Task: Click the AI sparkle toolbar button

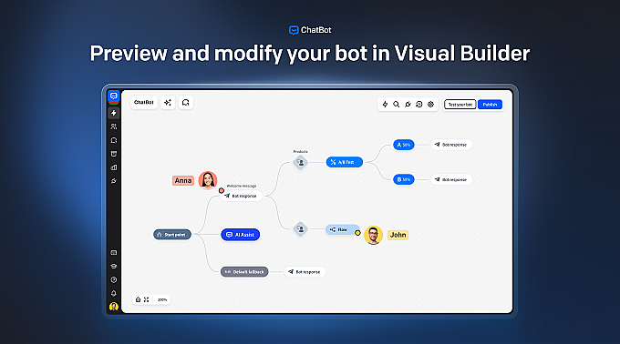Action: pyautogui.click(x=168, y=103)
